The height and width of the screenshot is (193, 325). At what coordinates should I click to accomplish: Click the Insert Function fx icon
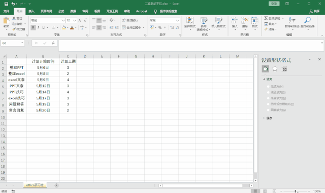click(x=53, y=43)
